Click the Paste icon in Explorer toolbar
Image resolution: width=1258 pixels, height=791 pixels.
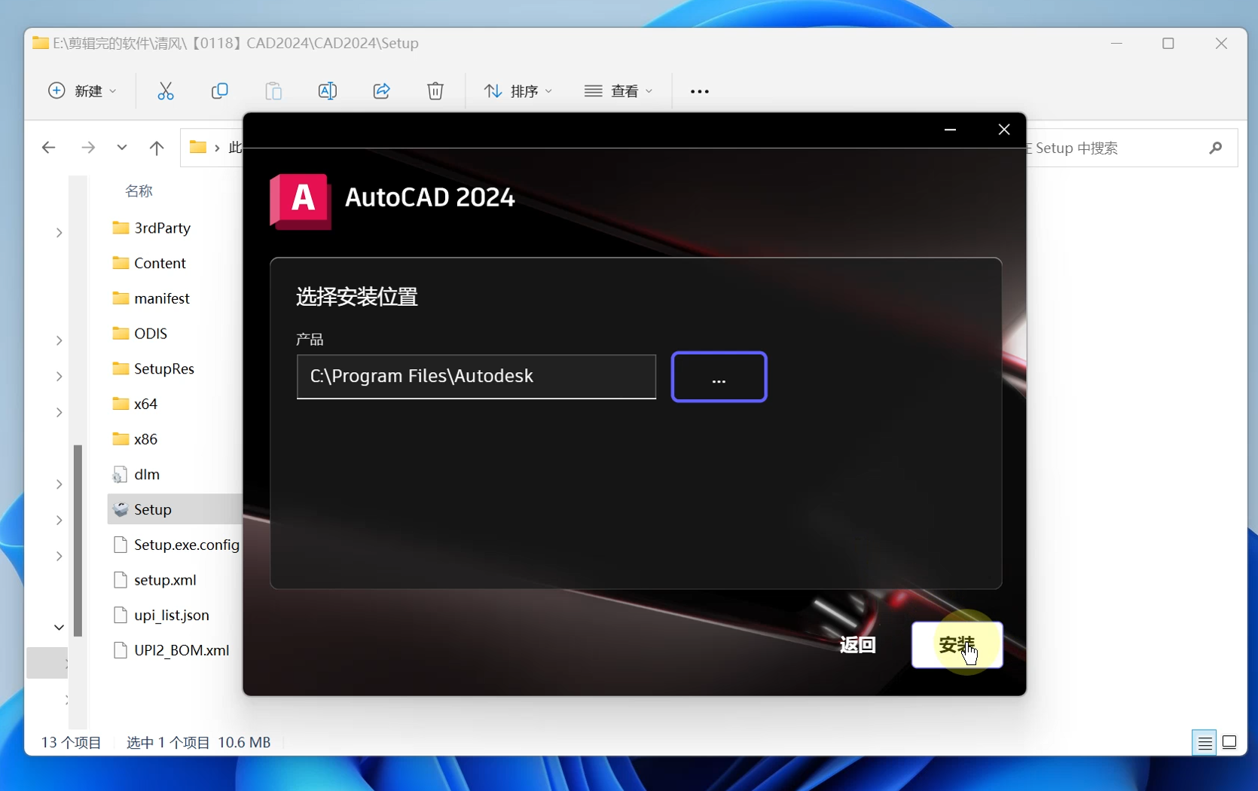click(x=273, y=91)
